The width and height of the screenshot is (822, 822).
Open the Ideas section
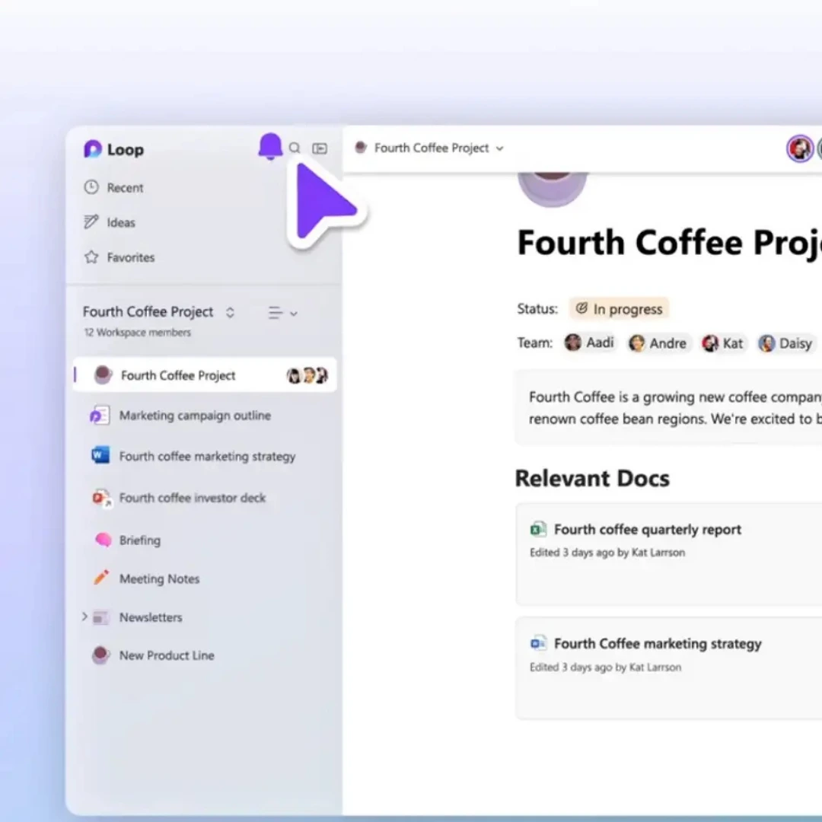(x=120, y=223)
